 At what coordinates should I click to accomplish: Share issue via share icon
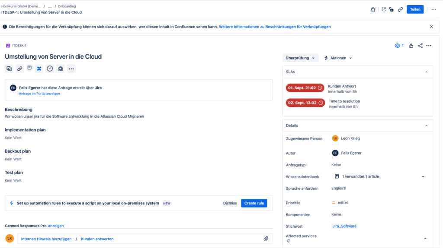420,46
